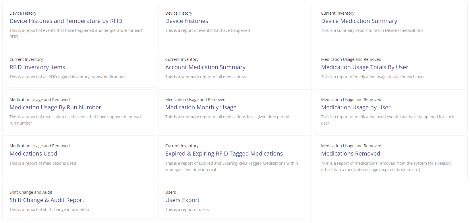Click the RFID tagged inventory items description
Screen dimensions: 470x223
67,77
